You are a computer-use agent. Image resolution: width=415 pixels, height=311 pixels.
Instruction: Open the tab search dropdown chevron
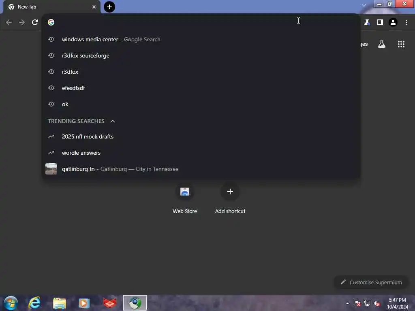coord(364,5)
